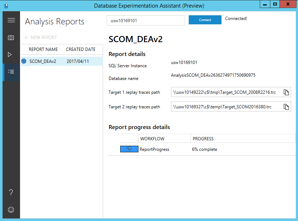The image size is (298, 221).
Task: Click the Connect button
Action: [205, 20]
